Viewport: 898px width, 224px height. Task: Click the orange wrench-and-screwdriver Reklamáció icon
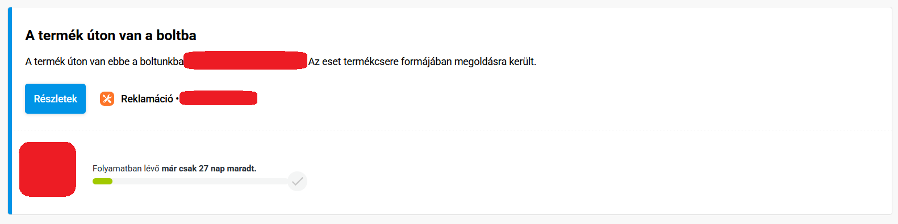107,98
